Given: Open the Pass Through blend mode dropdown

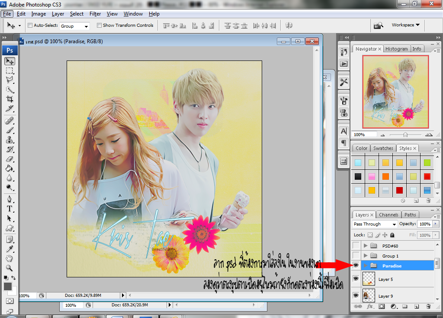Looking at the screenshot, I should [375, 224].
